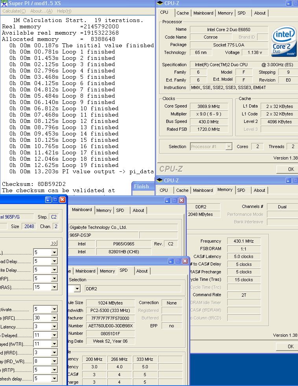
Task: Open the Calculate menu in Super PI
Action: 14,11
